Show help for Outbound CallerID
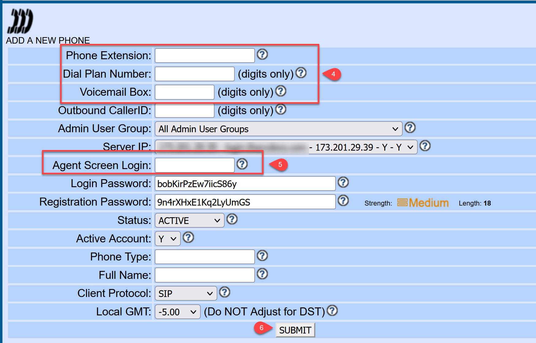The height and width of the screenshot is (343, 536). point(281,109)
